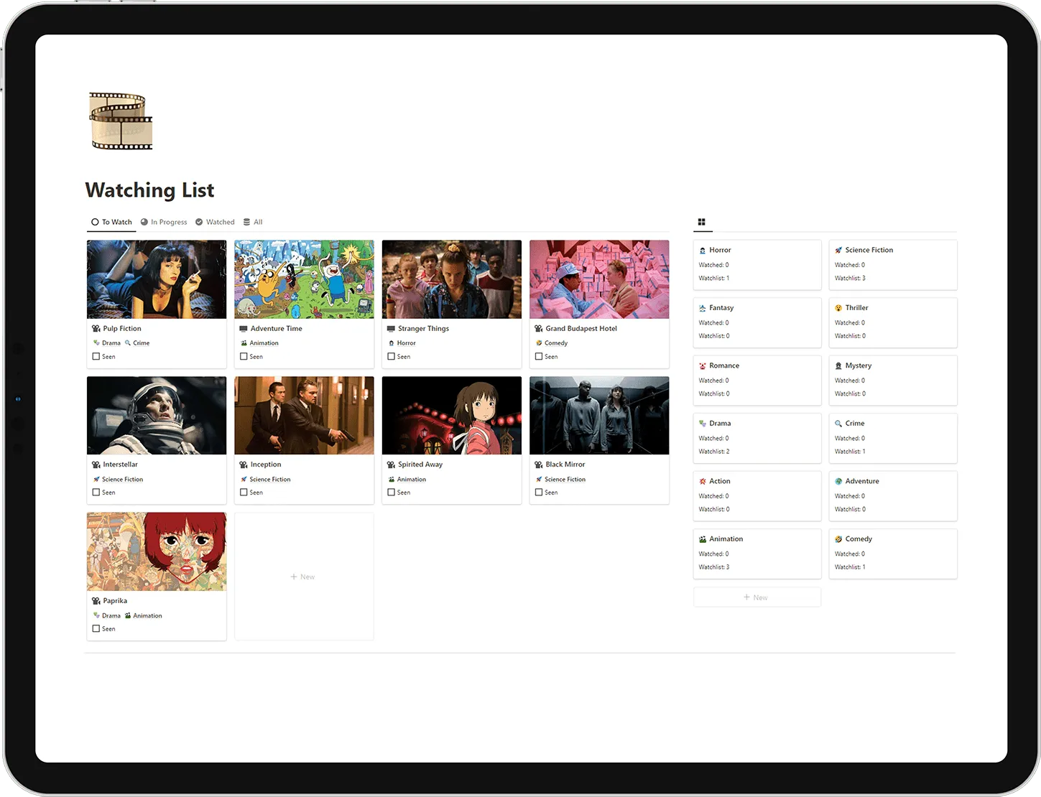Screen dimensions: 1041x797
Task: Select the Comedy genre icon
Action: pos(838,539)
